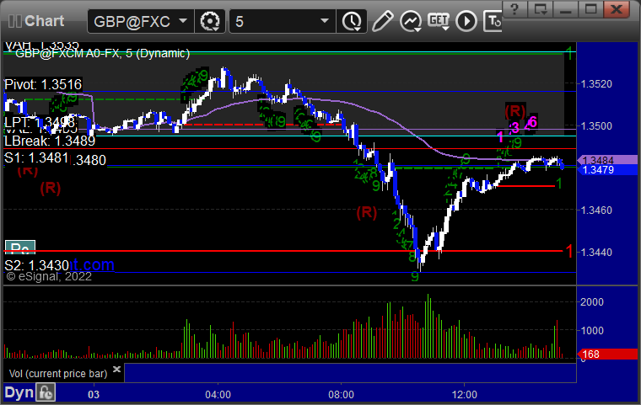The height and width of the screenshot is (405, 641).
Task: Open the blue .com hyperlink
Action: [x=92, y=264]
